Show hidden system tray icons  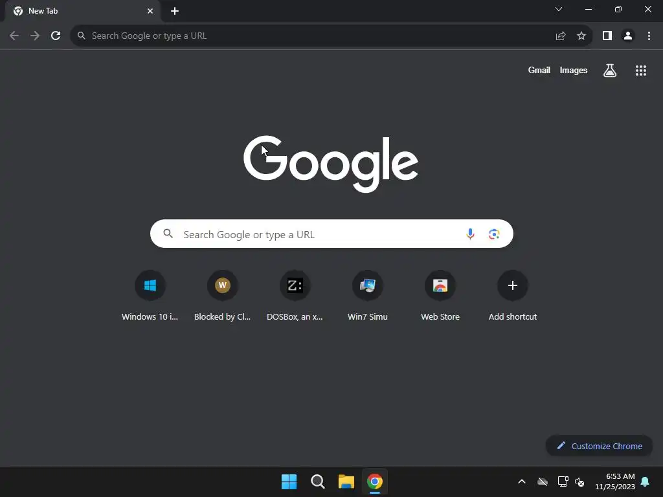(522, 481)
